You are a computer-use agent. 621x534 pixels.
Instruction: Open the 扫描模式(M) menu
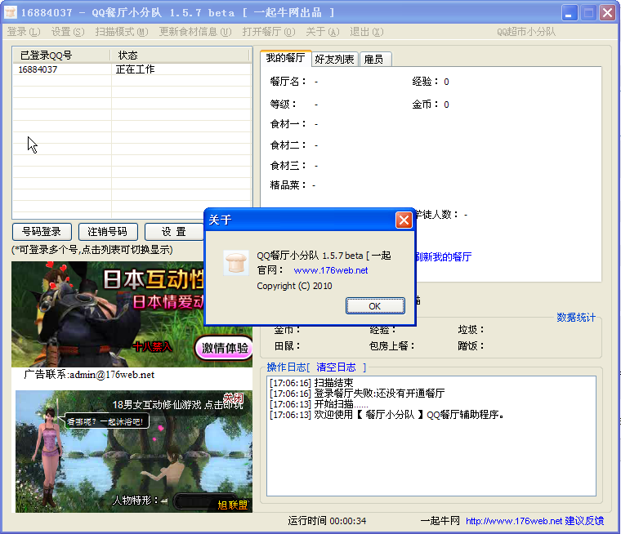[122, 32]
